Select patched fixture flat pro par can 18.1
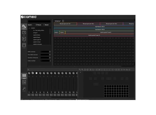 pyautogui.click(x=65, y=24)
